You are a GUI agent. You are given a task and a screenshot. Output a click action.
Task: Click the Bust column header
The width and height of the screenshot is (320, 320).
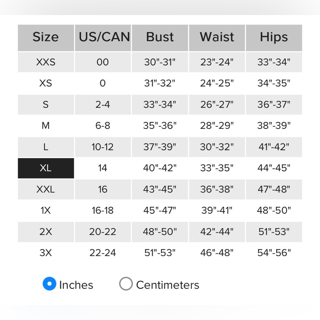(160, 37)
